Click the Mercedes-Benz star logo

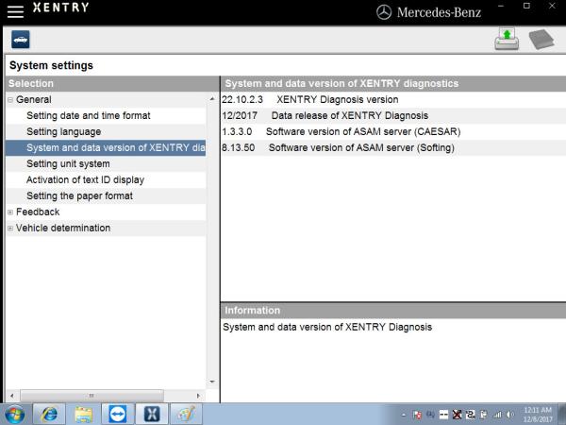(384, 12)
